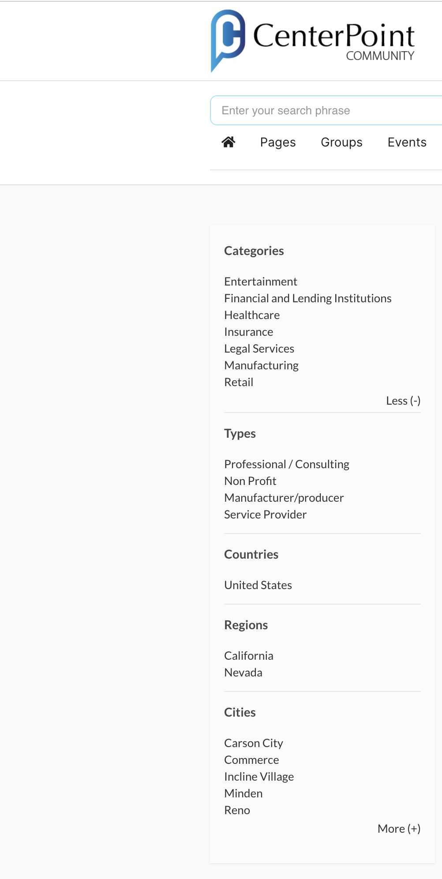Click the CenterPoint Community logo

[313, 41]
